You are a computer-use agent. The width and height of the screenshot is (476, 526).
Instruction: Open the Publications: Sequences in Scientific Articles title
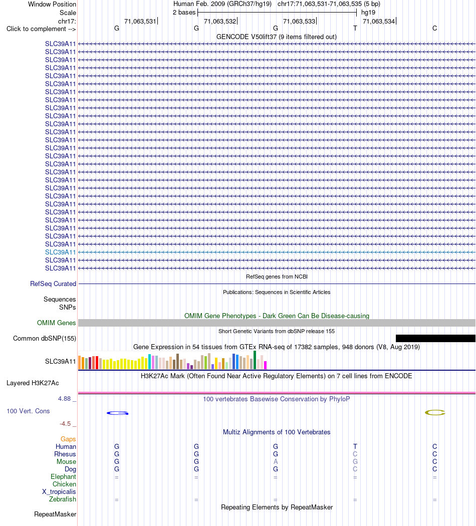point(277,292)
